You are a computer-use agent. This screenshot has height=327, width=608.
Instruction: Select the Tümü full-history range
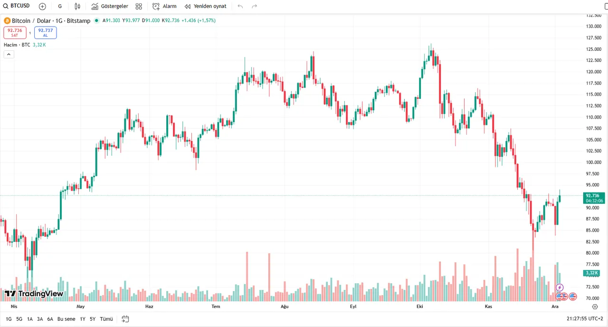click(106, 319)
